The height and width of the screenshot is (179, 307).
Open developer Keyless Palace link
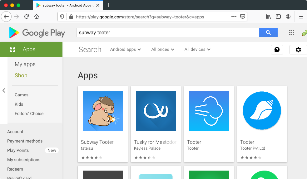(x=147, y=148)
